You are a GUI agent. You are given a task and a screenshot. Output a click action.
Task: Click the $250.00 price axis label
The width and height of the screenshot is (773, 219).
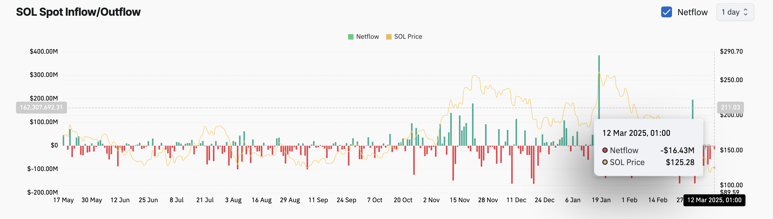click(731, 80)
